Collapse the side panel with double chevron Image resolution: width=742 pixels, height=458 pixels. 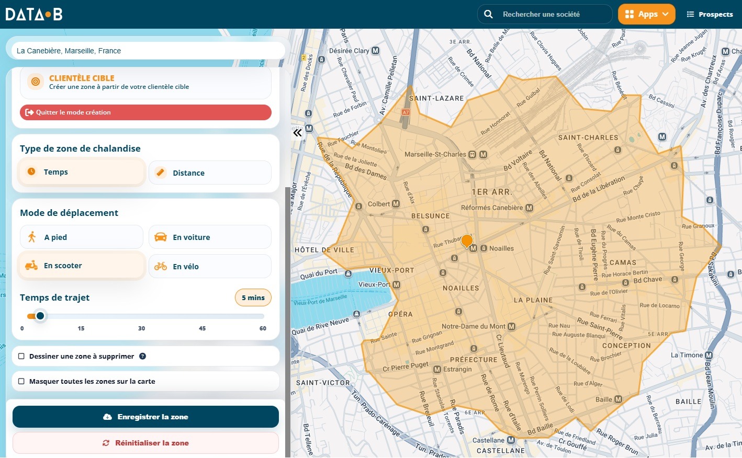(297, 133)
